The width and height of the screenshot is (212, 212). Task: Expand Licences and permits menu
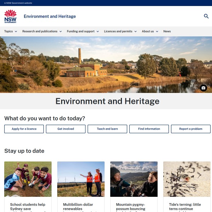click(x=120, y=31)
